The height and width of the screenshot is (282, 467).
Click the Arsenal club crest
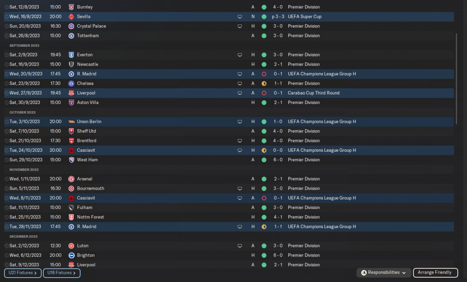pyautogui.click(x=71, y=179)
